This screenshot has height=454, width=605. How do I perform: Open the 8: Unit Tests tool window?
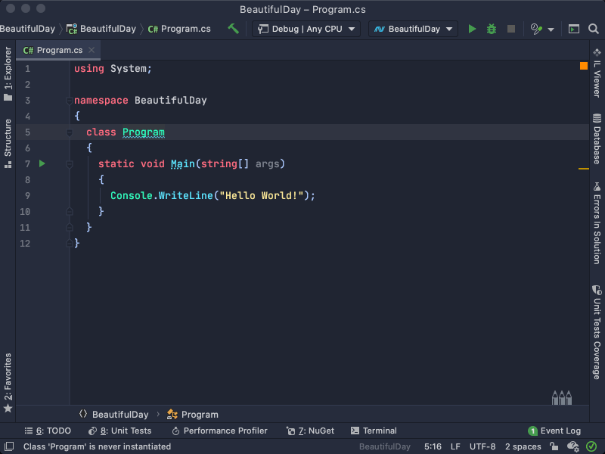120,431
